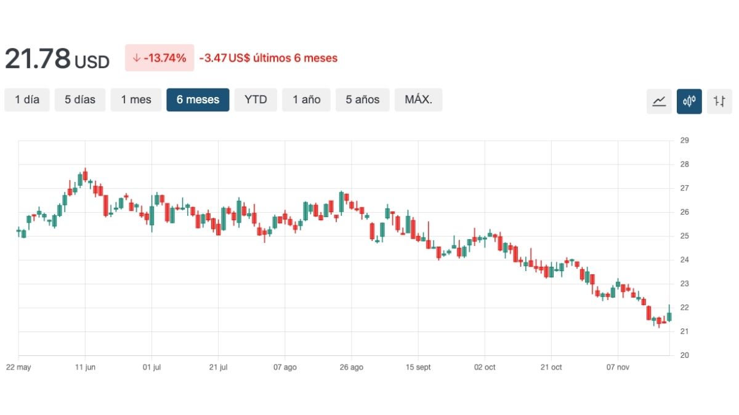Switch to line chart view
The width and height of the screenshot is (739, 415).
pos(659,101)
